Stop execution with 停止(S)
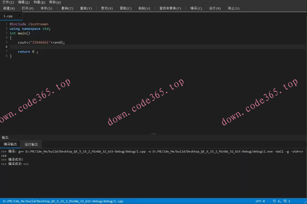307x204 pixels. point(234,8)
